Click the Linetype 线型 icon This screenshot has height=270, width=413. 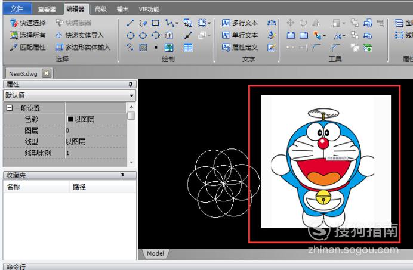point(399,35)
